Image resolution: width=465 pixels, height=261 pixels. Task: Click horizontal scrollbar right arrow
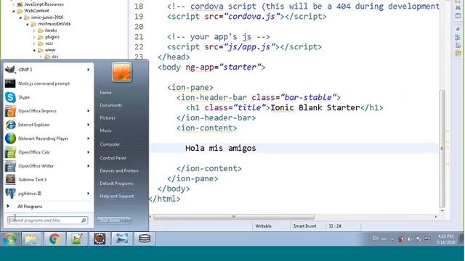[436, 217]
